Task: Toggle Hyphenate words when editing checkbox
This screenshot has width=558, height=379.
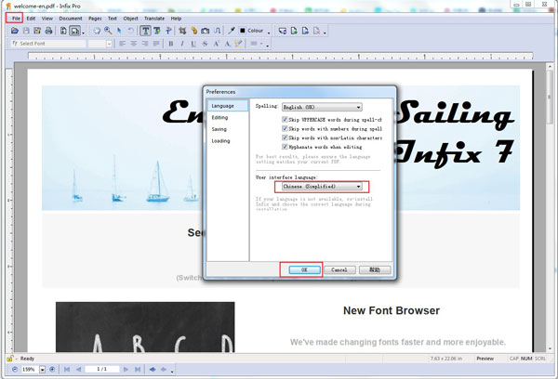Action: tap(285, 147)
